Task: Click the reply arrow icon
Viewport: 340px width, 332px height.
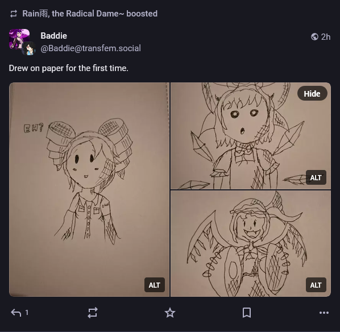Action: (x=16, y=313)
